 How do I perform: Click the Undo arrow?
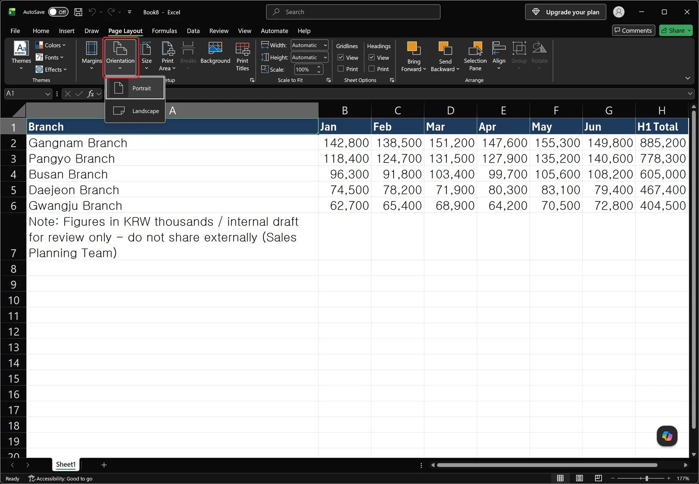pos(92,12)
